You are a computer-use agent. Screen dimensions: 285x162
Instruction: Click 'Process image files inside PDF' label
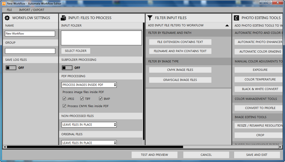(83, 92)
